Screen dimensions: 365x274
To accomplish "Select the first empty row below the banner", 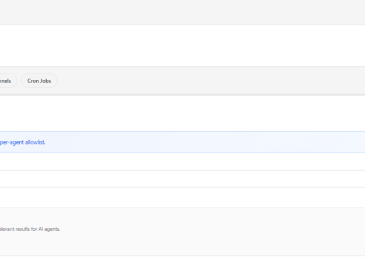I will [175, 161].
